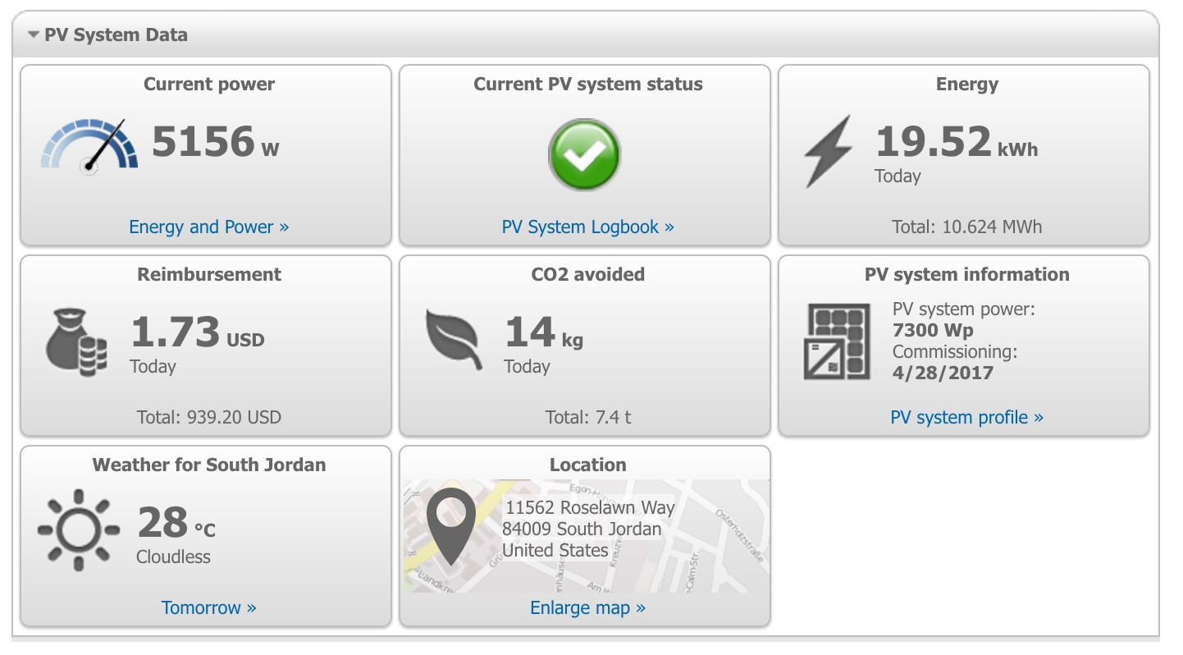Click the Total 7.4 t CO2 text
The height and width of the screenshot is (655, 1183).
coord(588,417)
